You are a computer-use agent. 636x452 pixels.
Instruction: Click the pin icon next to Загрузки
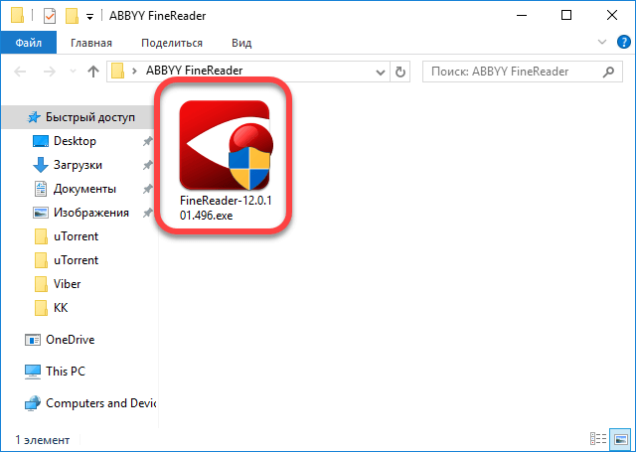click(148, 165)
